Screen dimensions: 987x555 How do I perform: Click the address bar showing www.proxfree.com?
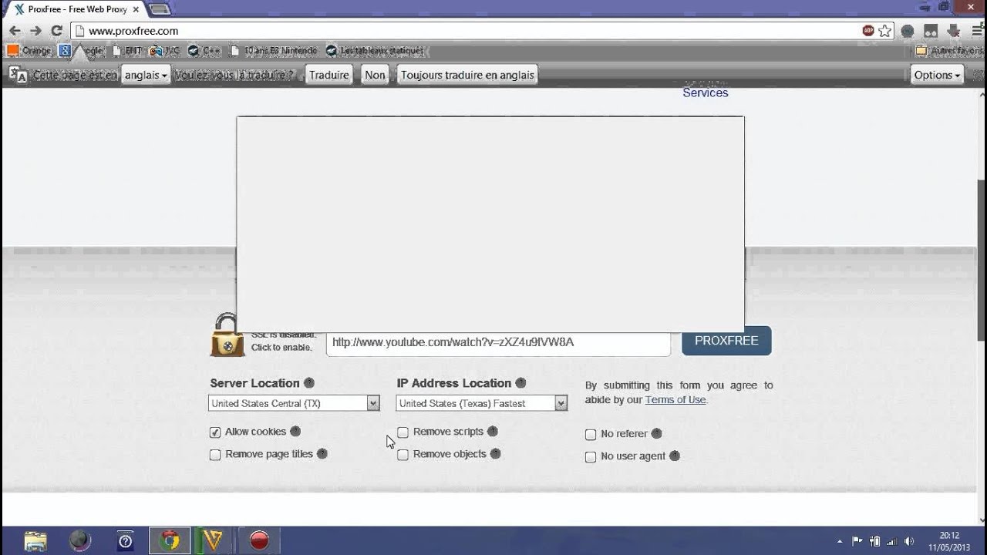[467, 31]
